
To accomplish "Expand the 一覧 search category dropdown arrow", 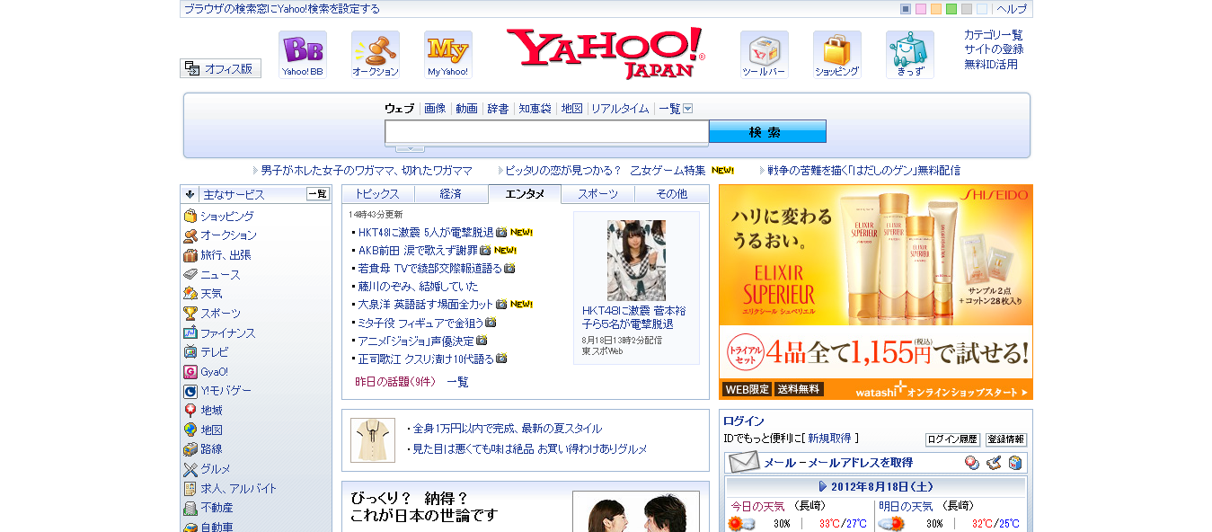I will (x=688, y=109).
